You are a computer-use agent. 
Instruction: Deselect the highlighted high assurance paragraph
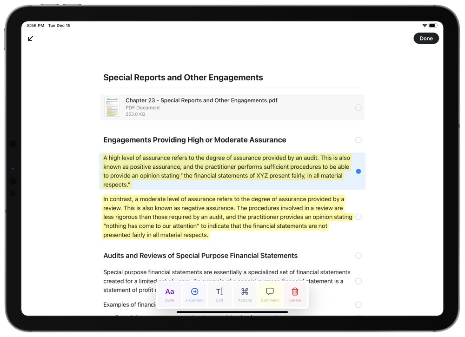[x=358, y=171]
